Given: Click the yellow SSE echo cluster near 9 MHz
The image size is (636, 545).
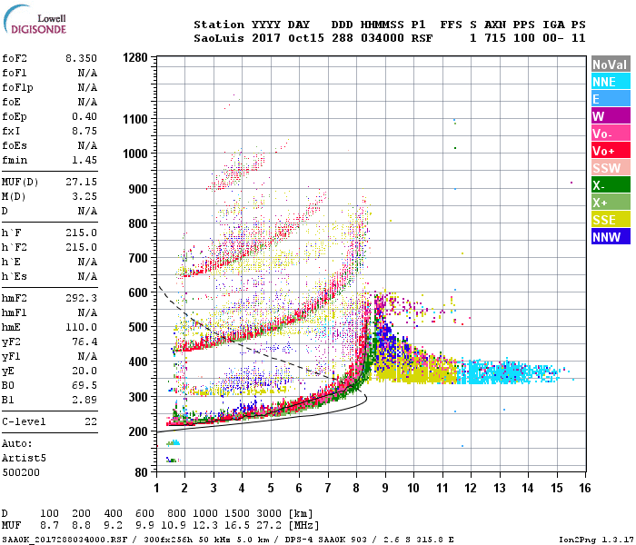Looking at the screenshot, I should (x=418, y=371).
